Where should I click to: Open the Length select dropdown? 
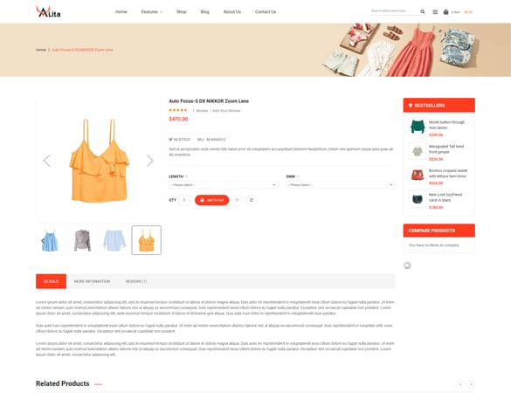tap(224, 185)
